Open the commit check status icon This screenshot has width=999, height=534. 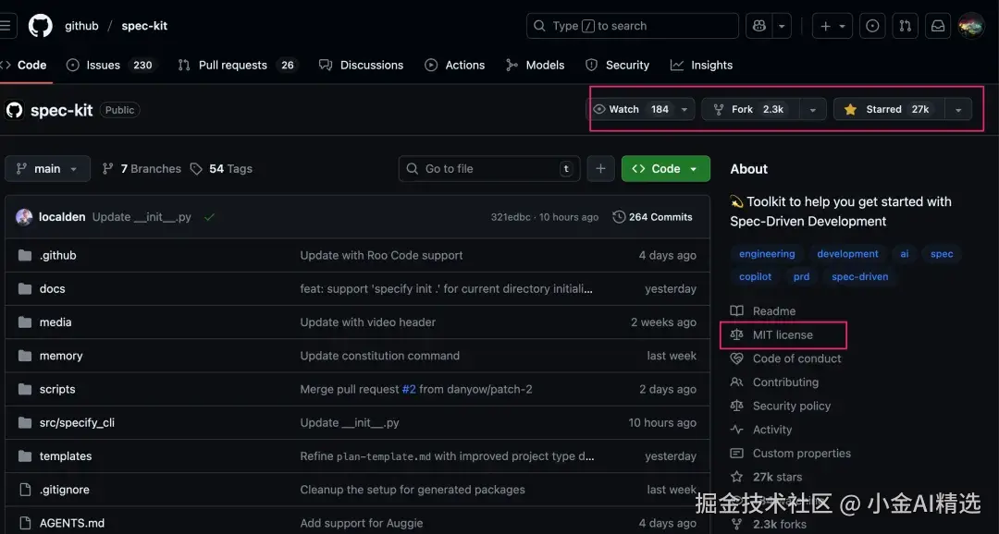point(209,217)
